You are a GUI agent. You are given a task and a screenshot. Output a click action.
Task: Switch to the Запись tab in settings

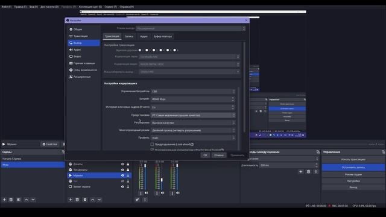point(129,36)
